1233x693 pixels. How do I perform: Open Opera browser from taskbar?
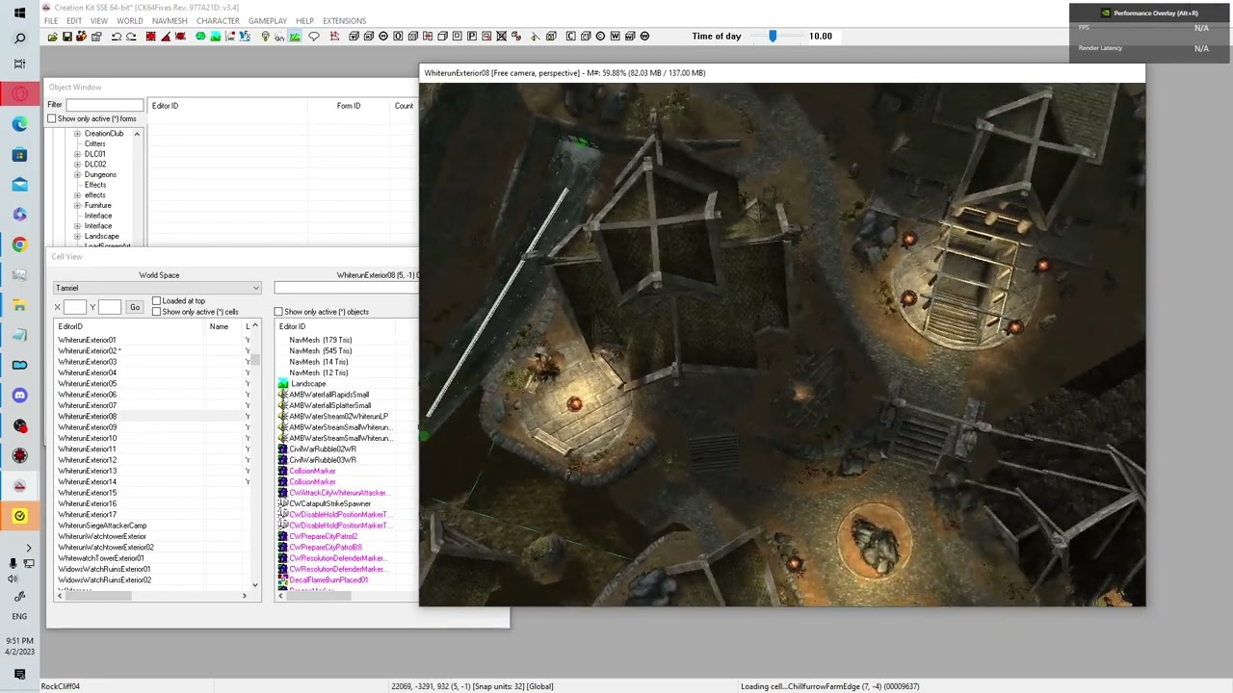(x=19, y=94)
